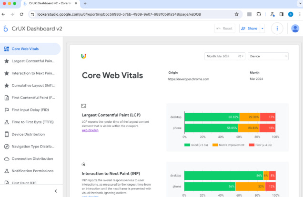The height and width of the screenshot is (197, 303).
Task: Click flag icon beside First Input Delay
Action: tap(7, 110)
